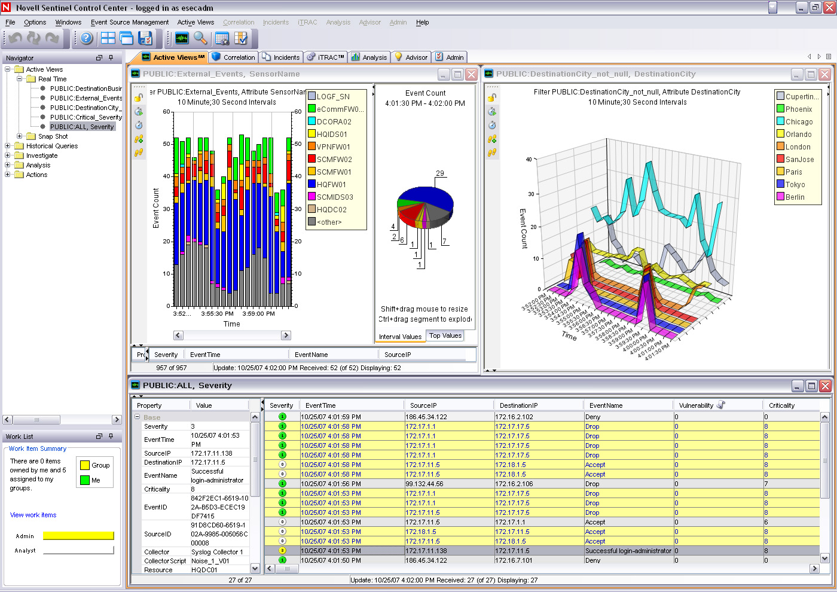Click the yellow Admin work item bar
837x592 pixels.
pos(78,536)
